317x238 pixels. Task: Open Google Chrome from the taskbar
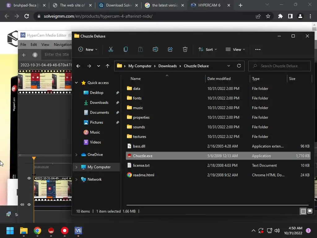click(x=37, y=231)
